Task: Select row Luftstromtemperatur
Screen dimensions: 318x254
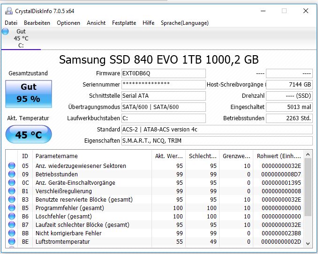Action: point(155,241)
